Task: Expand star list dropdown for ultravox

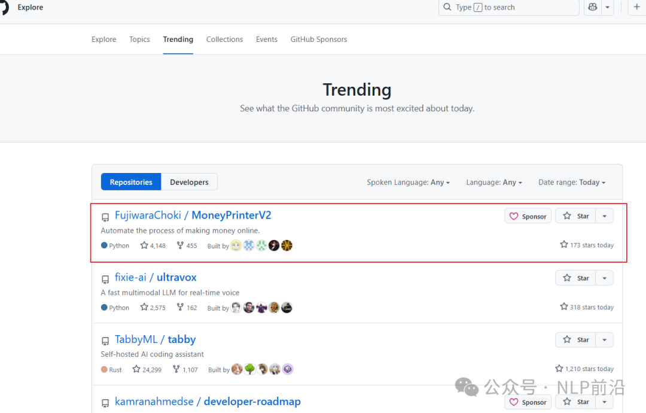Action: coord(604,278)
